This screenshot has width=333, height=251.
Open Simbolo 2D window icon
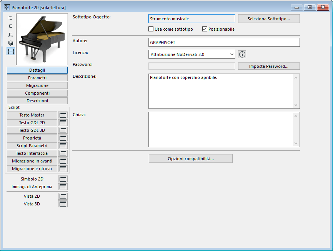pyautogui.click(x=63, y=179)
